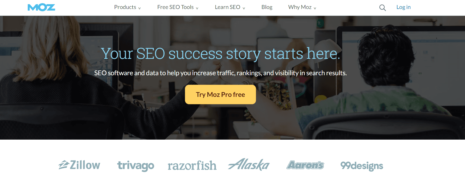Image resolution: width=465 pixels, height=185 pixels.
Task: Click the blonde woman in the hero photo
Action: click(x=53, y=79)
